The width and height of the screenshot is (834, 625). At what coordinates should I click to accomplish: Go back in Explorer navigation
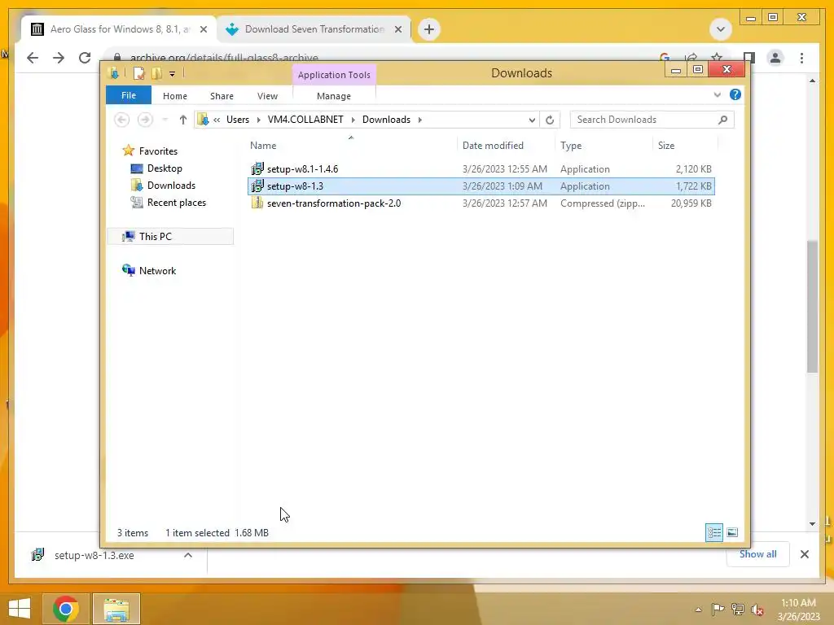122,120
